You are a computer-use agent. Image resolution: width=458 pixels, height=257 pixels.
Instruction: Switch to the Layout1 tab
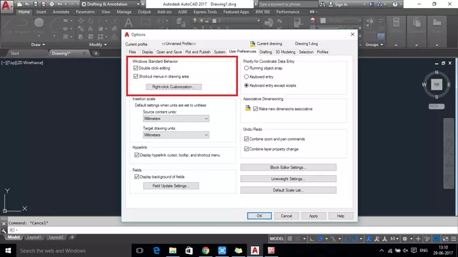(x=33, y=237)
